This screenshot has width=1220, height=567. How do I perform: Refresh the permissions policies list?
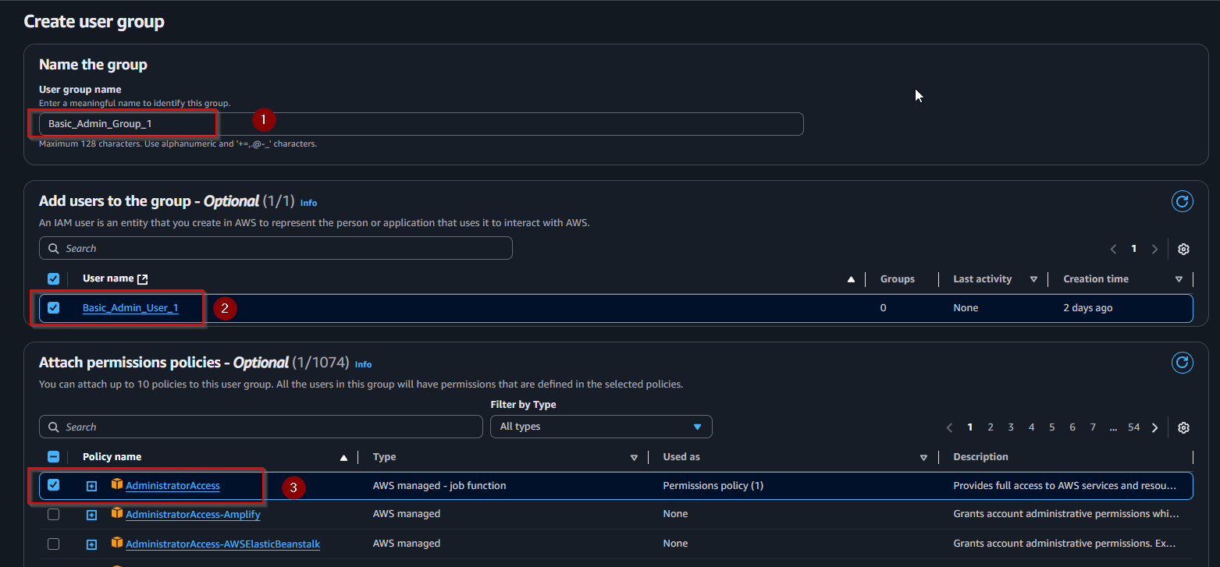[x=1183, y=362]
